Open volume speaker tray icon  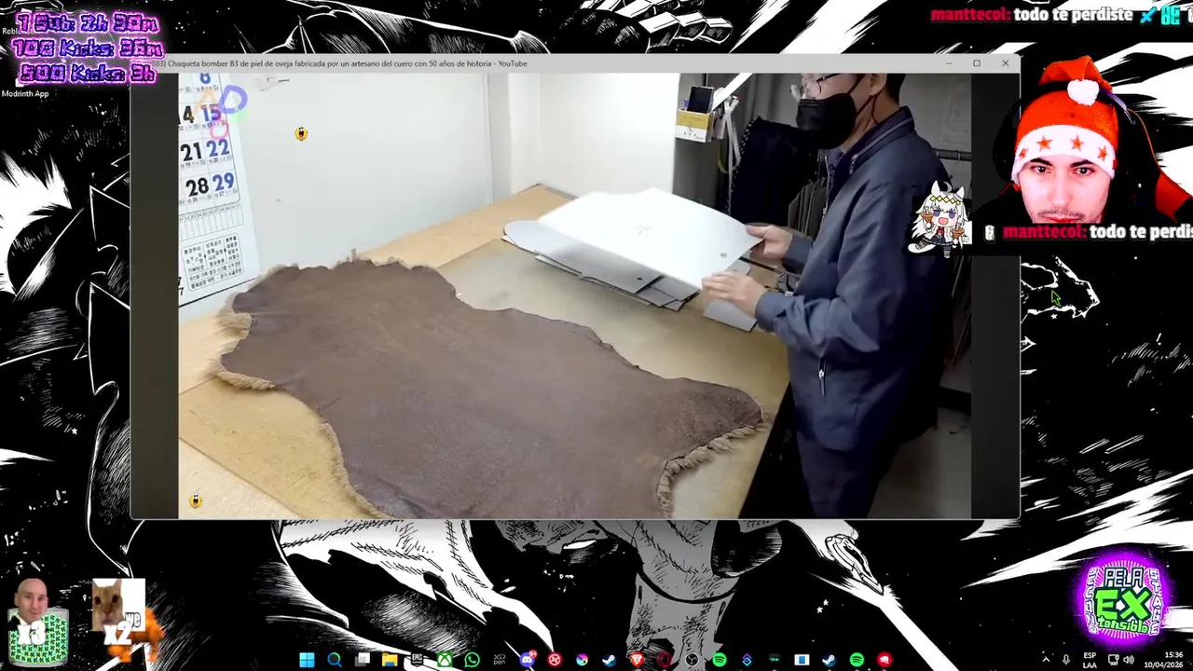[x=1129, y=660]
